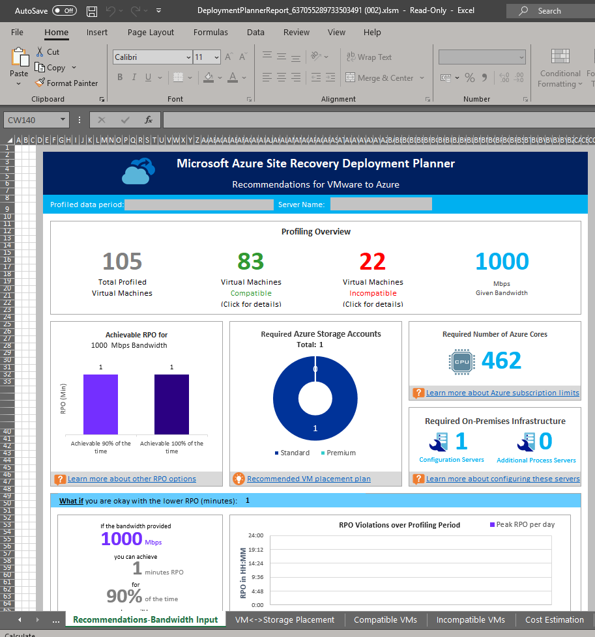Click the Paste clipboard icon
595x637 pixels.
20,57
